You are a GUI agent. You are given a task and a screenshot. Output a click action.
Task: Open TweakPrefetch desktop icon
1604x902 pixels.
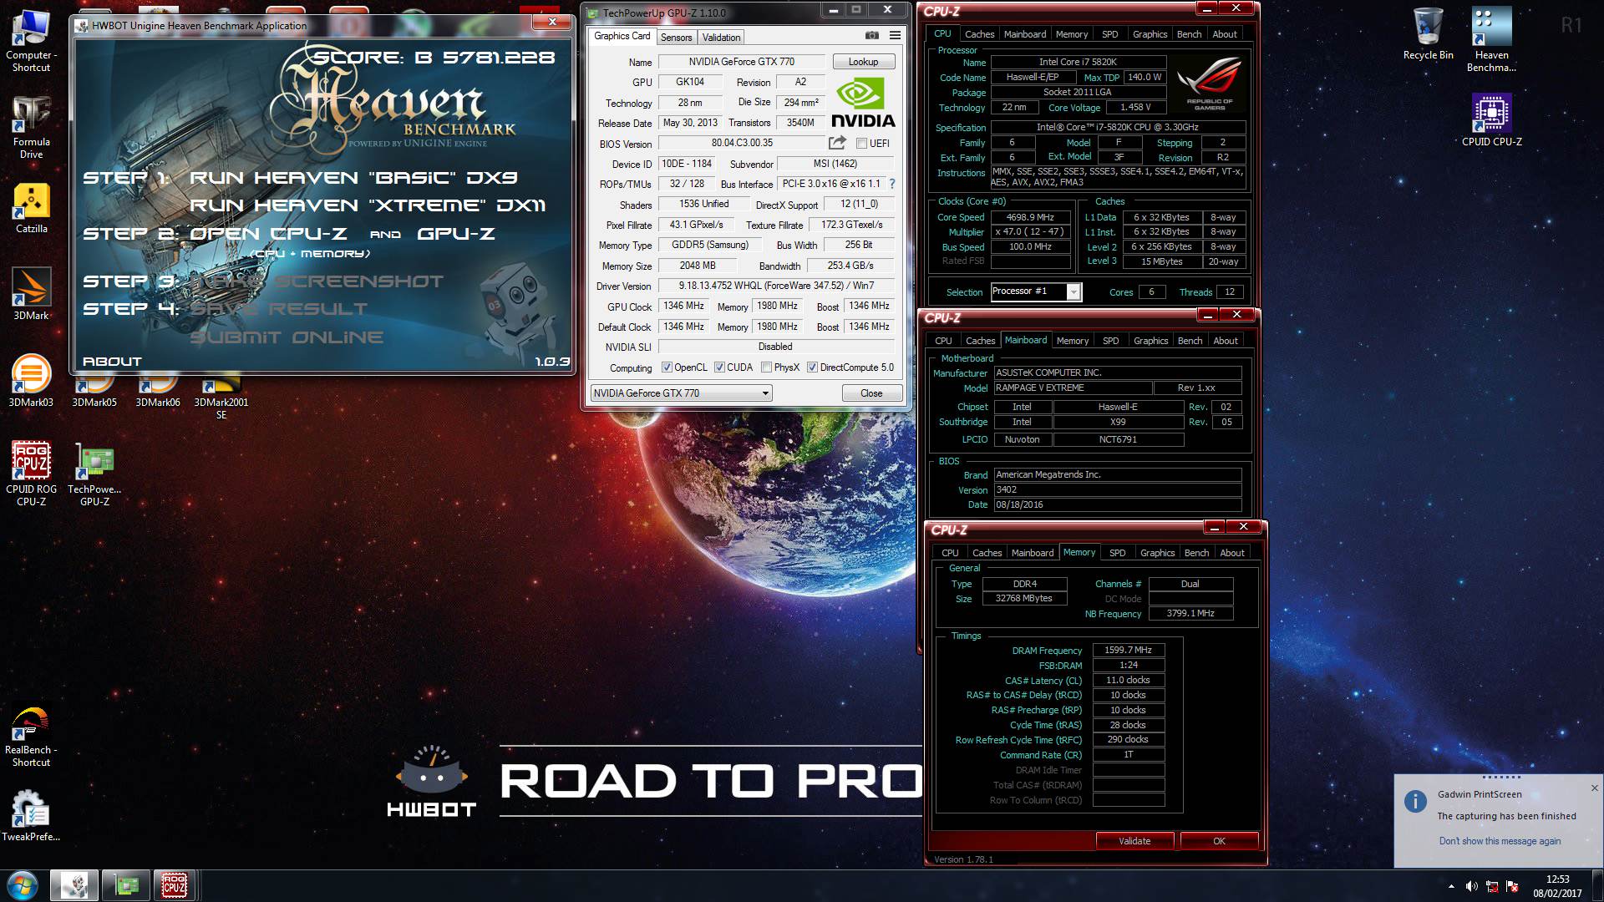[x=31, y=816]
